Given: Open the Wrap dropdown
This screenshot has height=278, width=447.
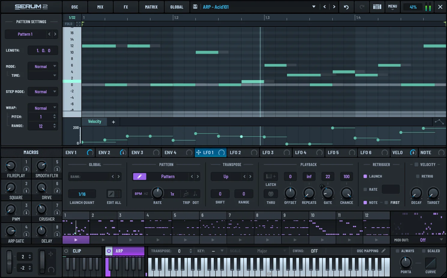Looking at the screenshot, I should click(x=43, y=108).
